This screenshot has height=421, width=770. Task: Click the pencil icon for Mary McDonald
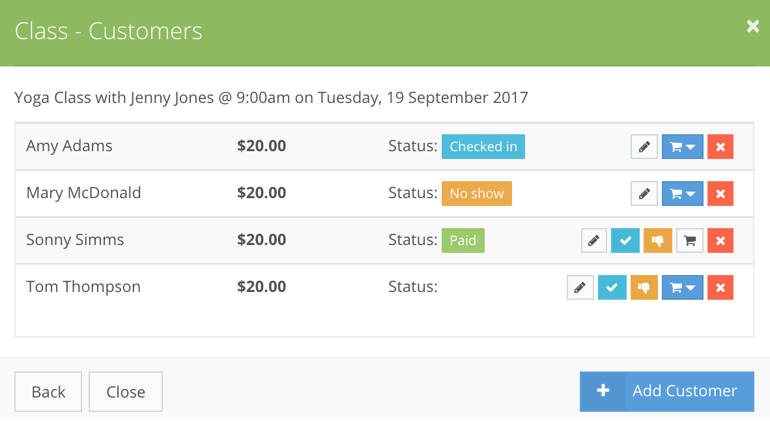[x=644, y=194]
